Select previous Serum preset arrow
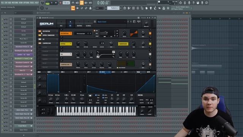This screenshot has height=137, width=243. pyautogui.click(x=128, y=22)
